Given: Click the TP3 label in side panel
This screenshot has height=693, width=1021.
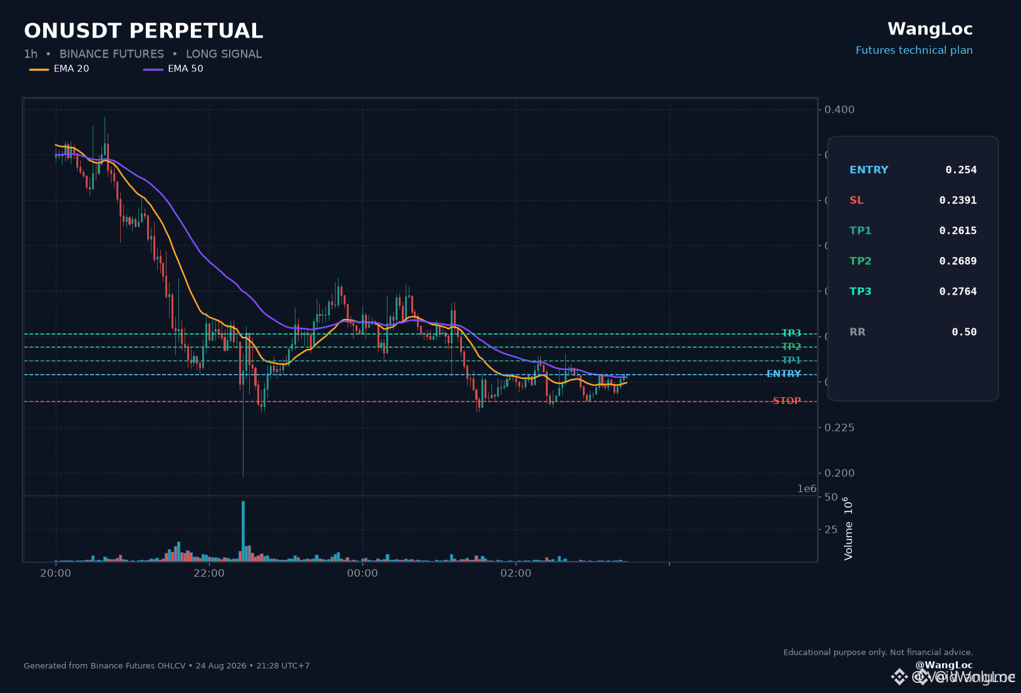Looking at the screenshot, I should [x=860, y=291].
